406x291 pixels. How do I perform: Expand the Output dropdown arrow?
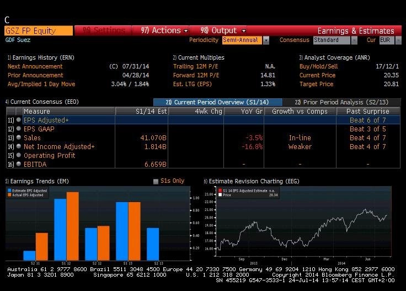[x=244, y=31]
